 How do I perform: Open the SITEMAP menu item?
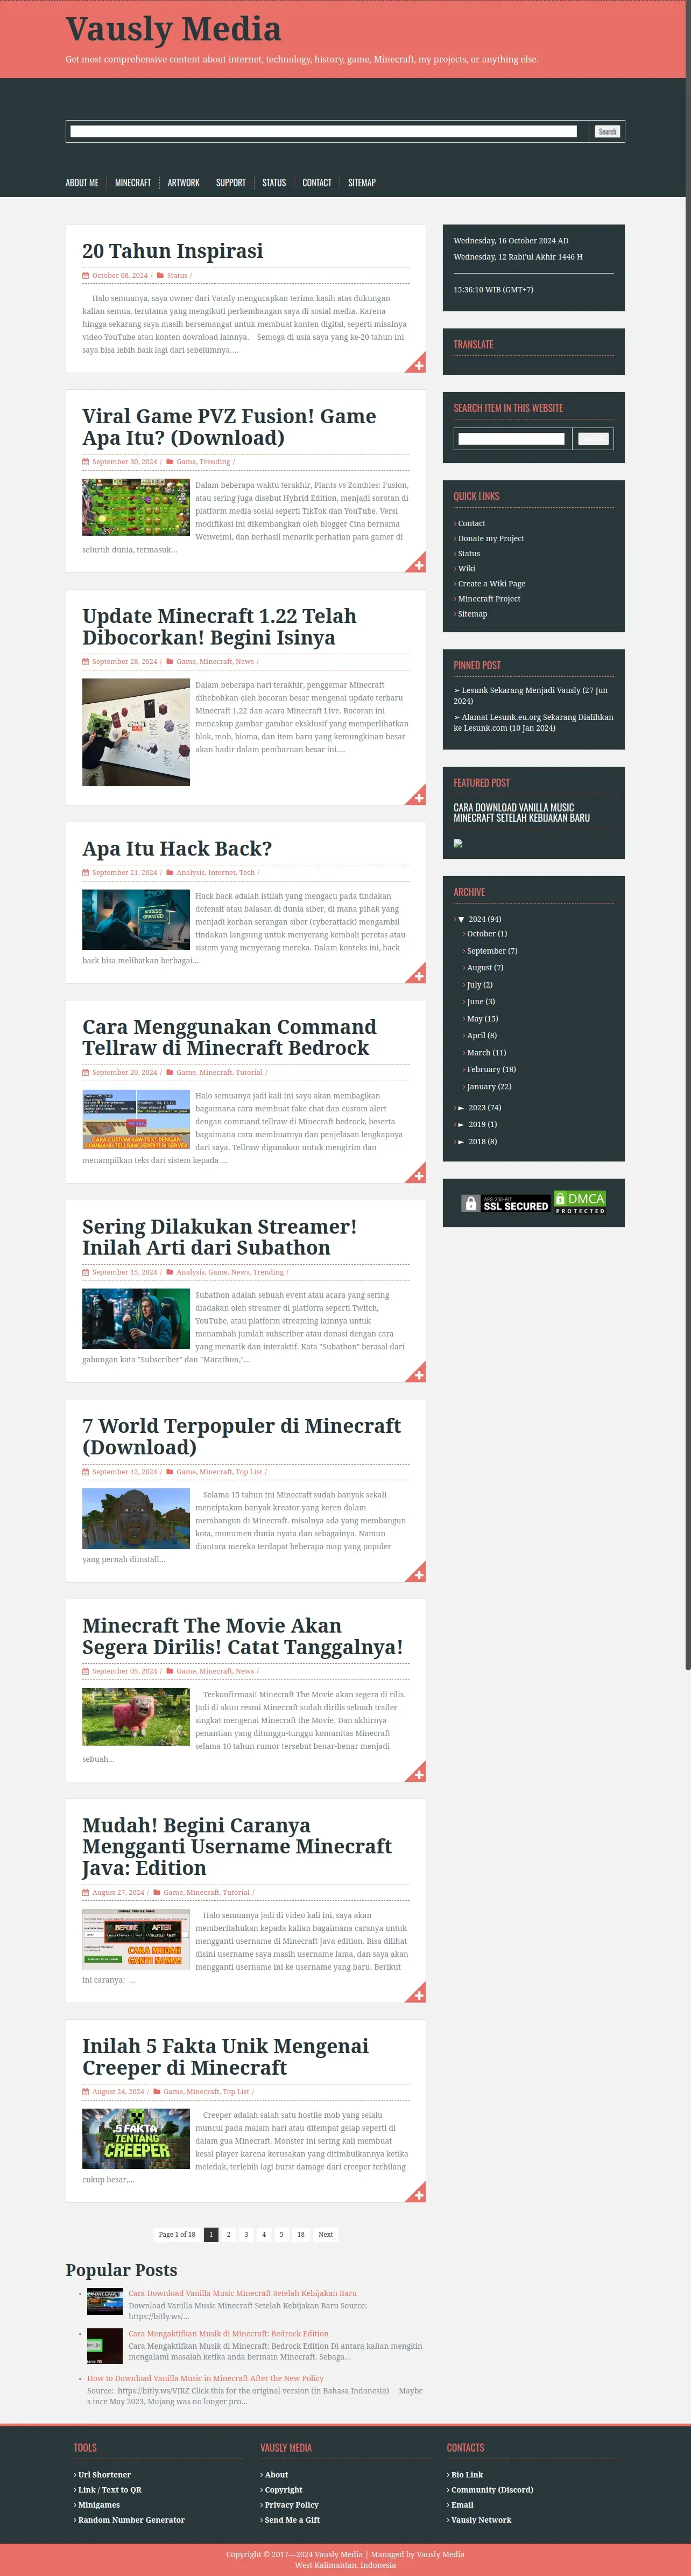(362, 183)
